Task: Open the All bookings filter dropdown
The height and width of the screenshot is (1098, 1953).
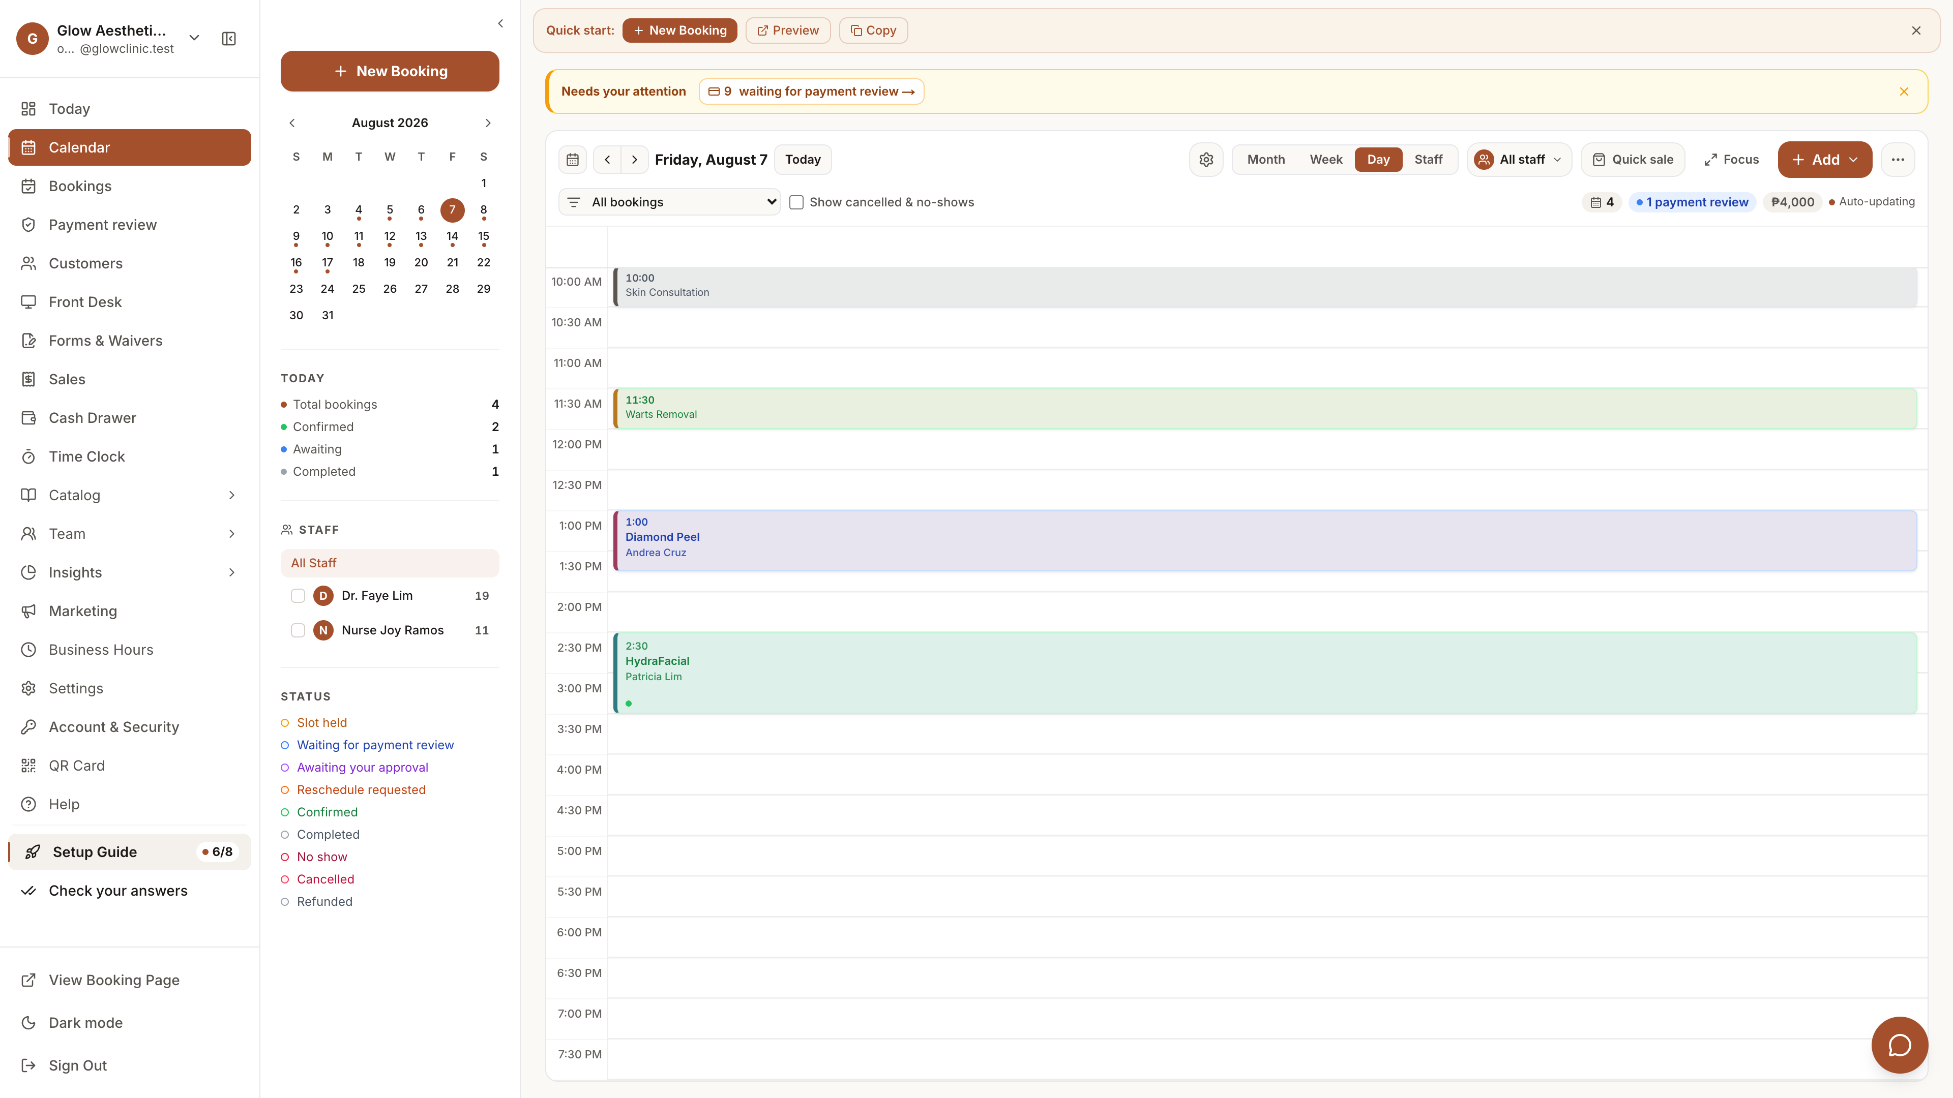Action: [669, 202]
